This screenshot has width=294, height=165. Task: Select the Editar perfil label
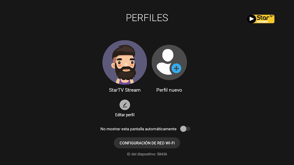coord(125,115)
